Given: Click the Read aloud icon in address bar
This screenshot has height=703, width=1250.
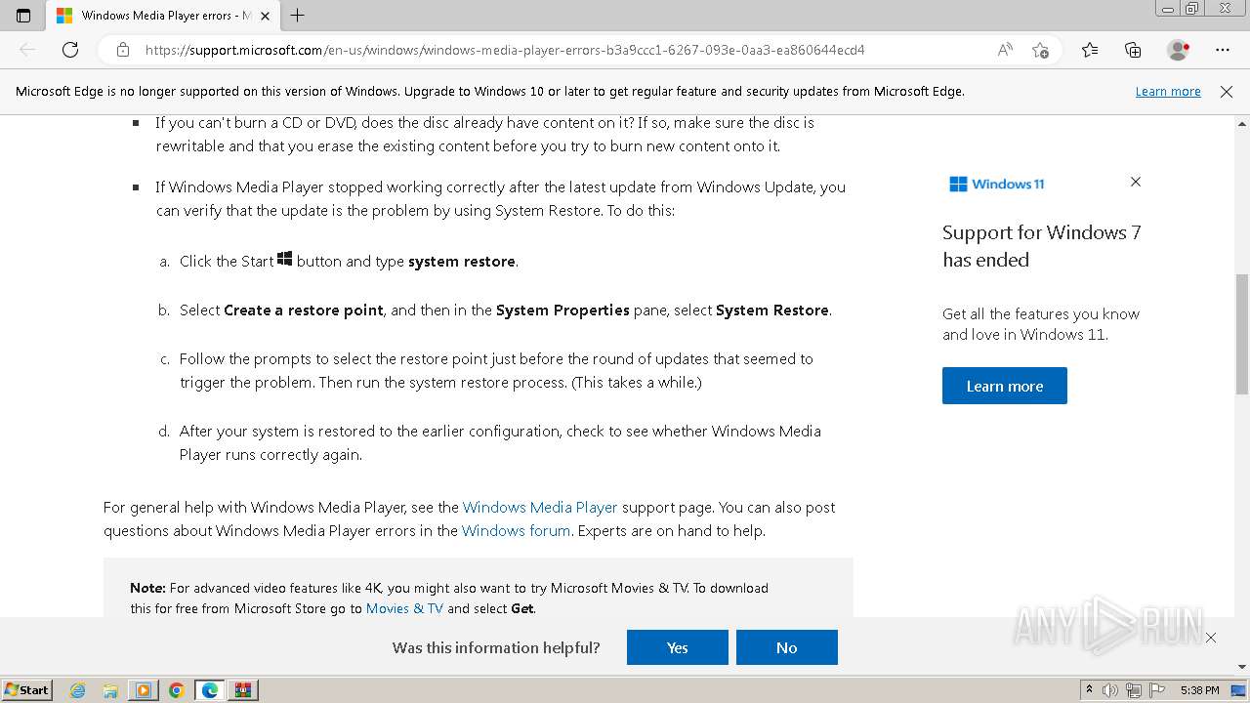Looking at the screenshot, I should [x=1005, y=50].
